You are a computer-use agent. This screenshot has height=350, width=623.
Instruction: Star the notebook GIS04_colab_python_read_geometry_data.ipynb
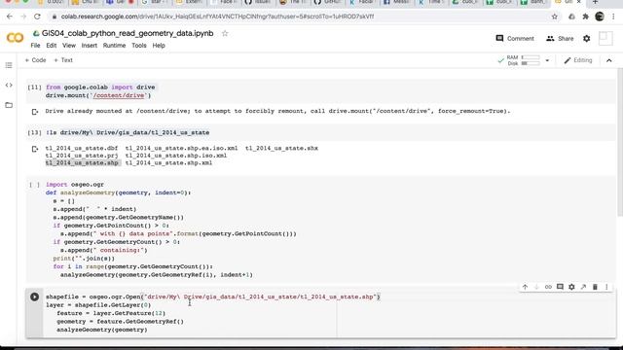pos(225,33)
